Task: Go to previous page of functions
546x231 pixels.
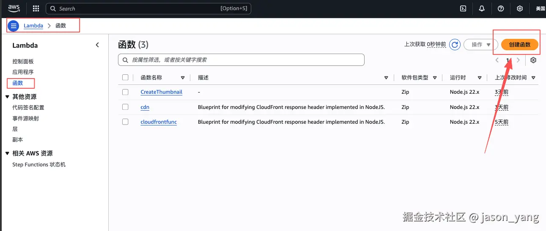Action: click(497, 60)
